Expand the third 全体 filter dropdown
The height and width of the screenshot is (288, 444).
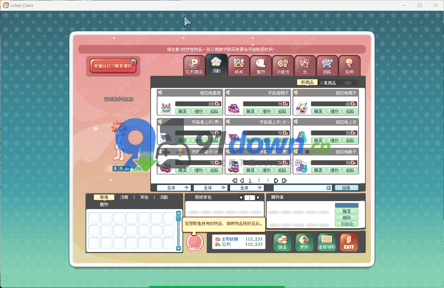(247, 188)
